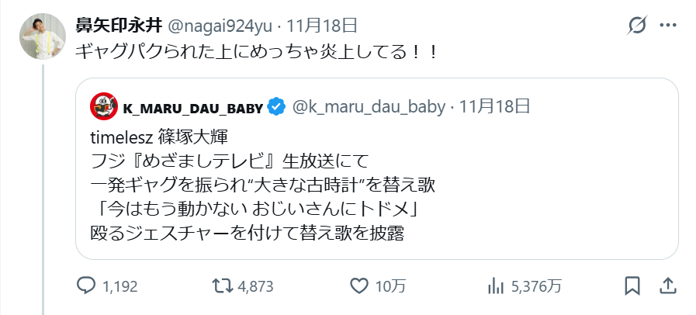Screen dimensions: 696x315
Task: Share the post via upload arrow icon
Action: (667, 286)
